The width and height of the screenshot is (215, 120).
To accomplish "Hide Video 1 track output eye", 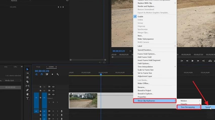I will pyautogui.click(x=53, y=94).
